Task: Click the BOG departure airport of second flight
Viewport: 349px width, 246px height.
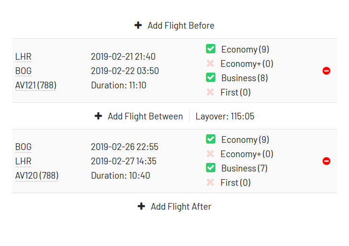Action: pos(23,147)
